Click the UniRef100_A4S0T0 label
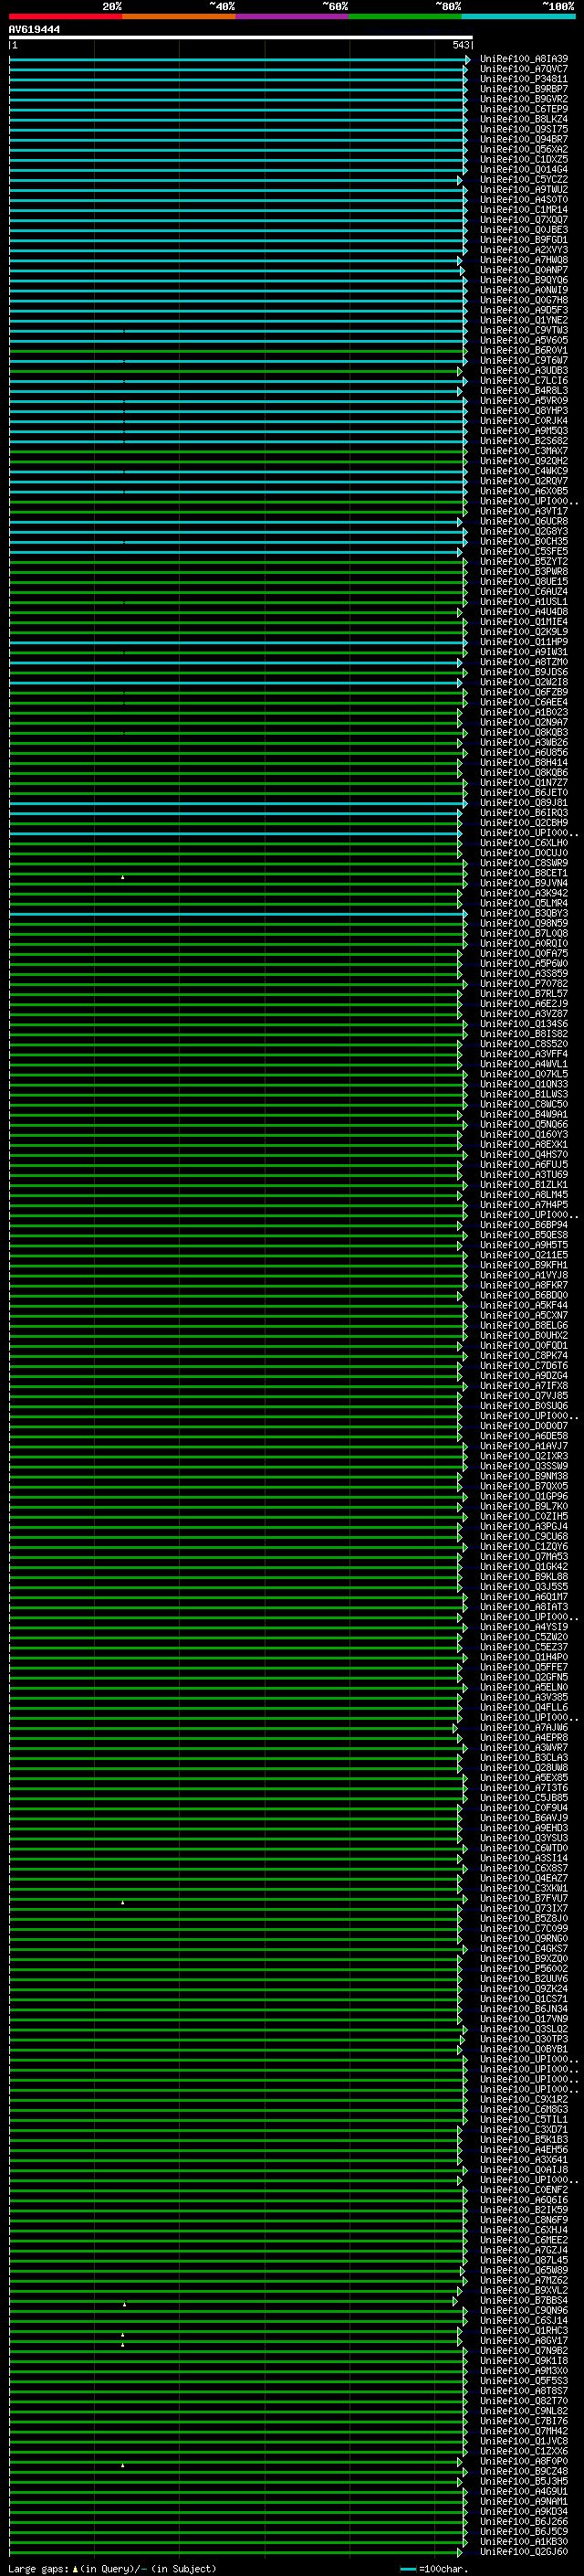 524,200
